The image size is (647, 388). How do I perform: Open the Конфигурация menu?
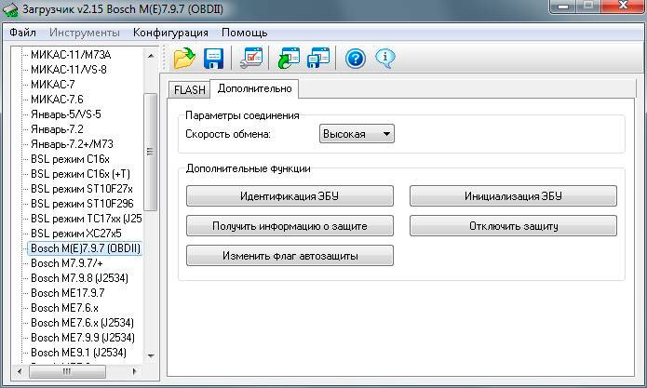(x=170, y=33)
